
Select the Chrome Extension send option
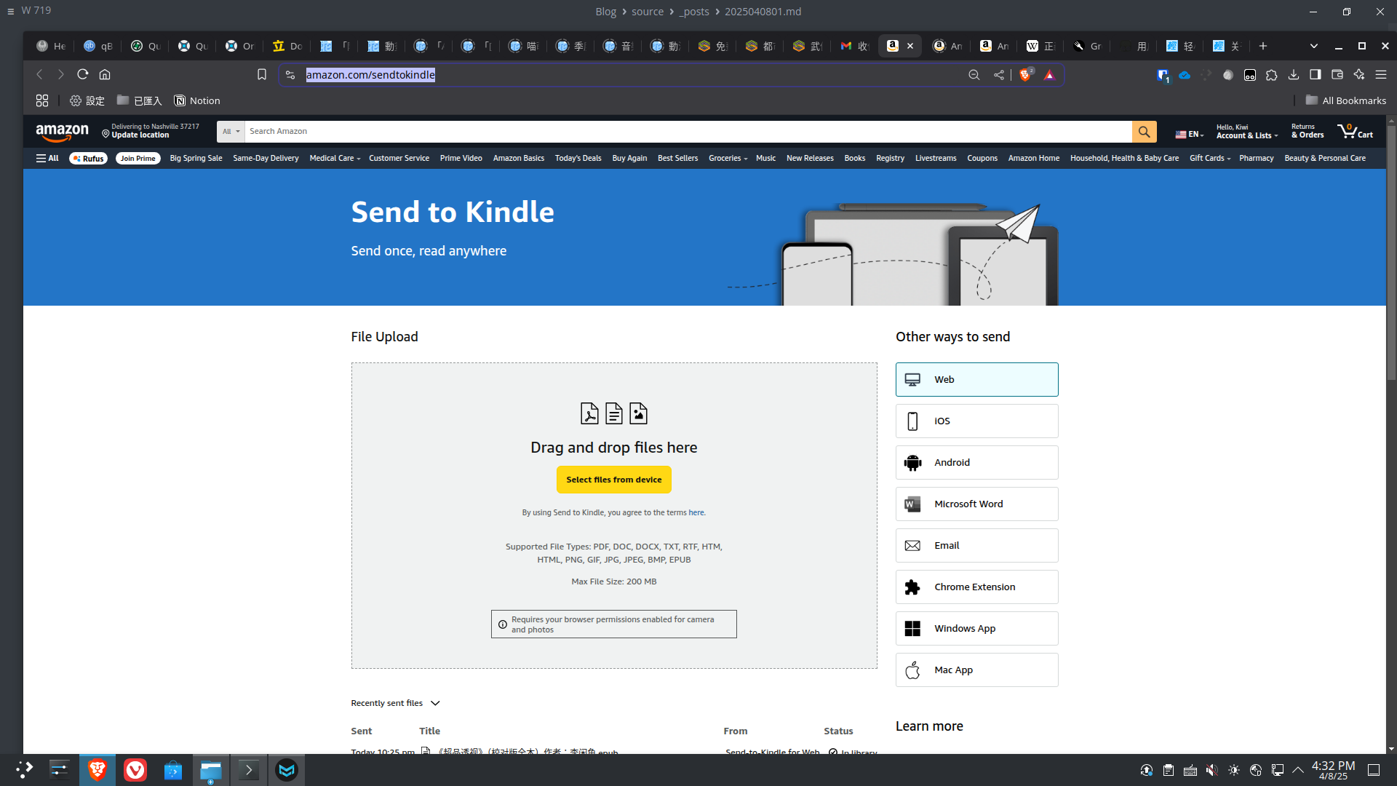click(976, 587)
